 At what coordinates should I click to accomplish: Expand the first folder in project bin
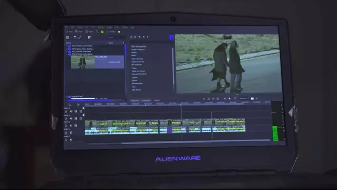[66, 46]
